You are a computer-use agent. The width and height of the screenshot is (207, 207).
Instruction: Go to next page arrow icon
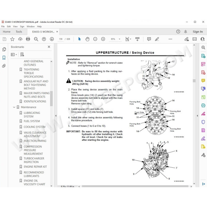(52, 39)
